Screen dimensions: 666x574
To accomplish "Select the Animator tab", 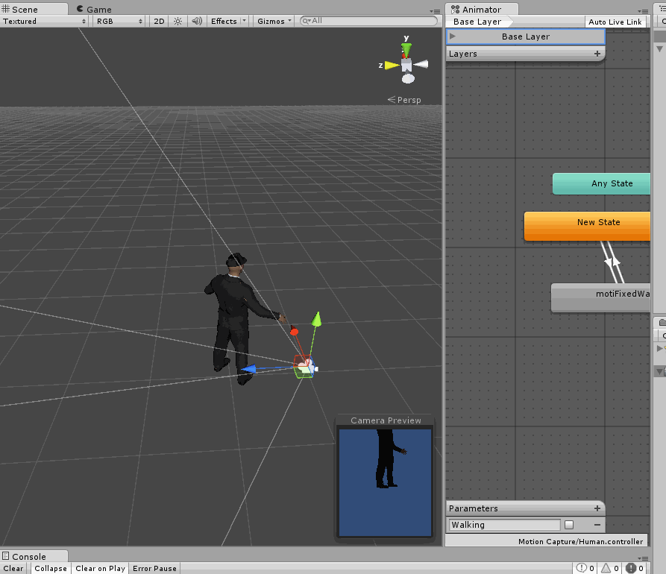I will point(481,9).
